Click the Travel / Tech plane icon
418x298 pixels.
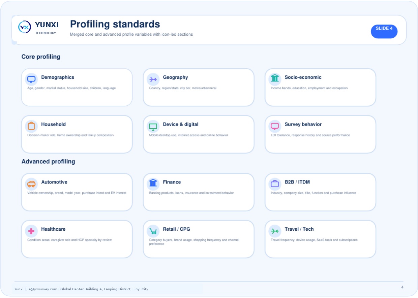(x=275, y=231)
